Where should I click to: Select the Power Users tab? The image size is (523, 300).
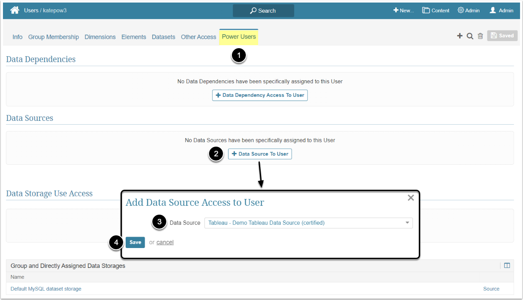(x=239, y=37)
